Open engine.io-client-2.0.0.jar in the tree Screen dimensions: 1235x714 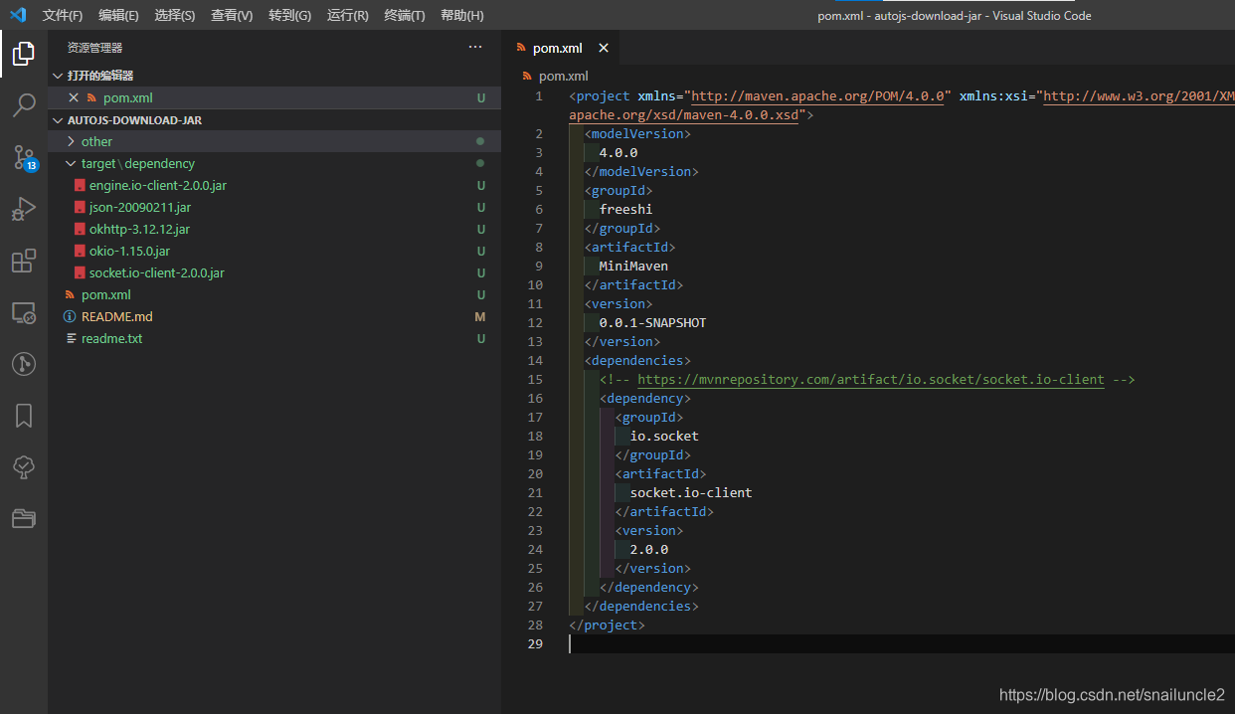tap(158, 185)
